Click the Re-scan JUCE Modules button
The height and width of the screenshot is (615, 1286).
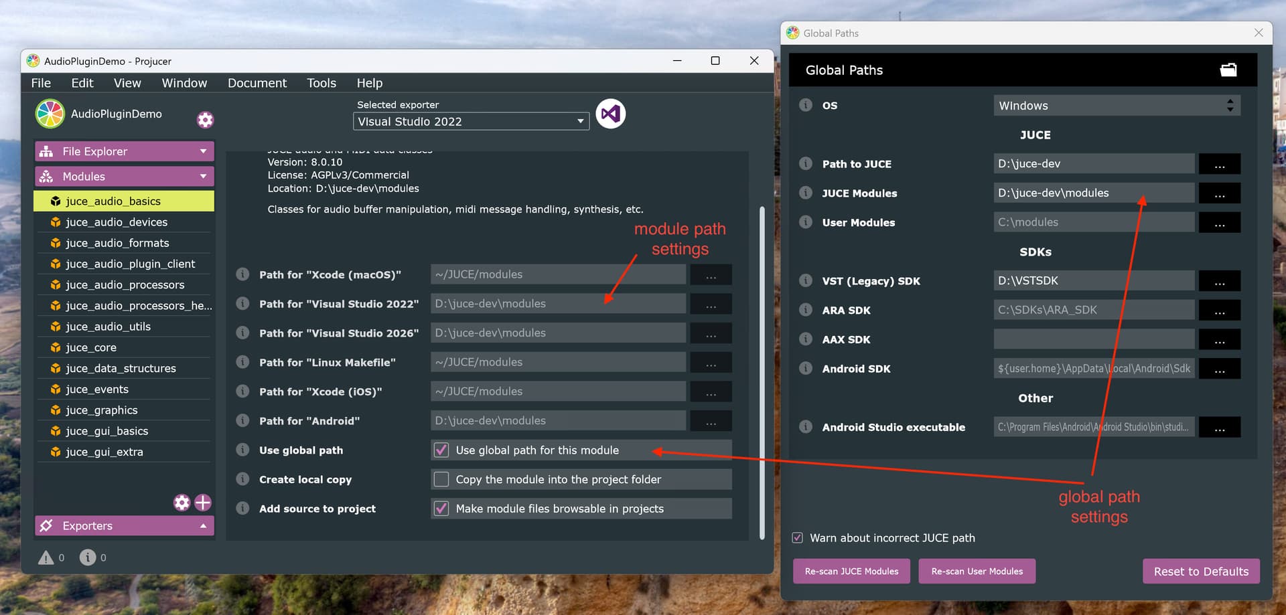pyautogui.click(x=851, y=571)
